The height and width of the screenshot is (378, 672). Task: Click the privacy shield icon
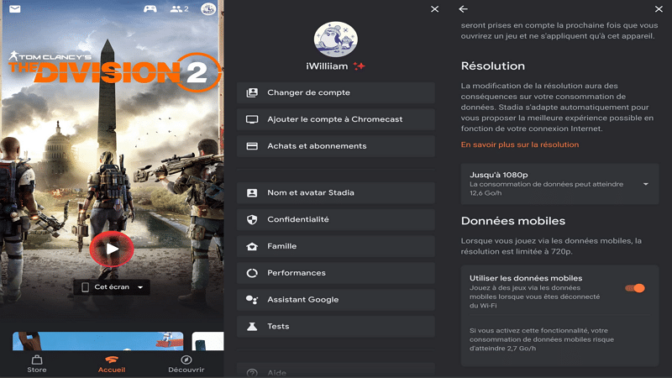(x=252, y=219)
